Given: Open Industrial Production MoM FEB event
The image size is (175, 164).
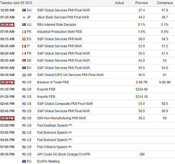Looking at the screenshot, I should 60,32.
